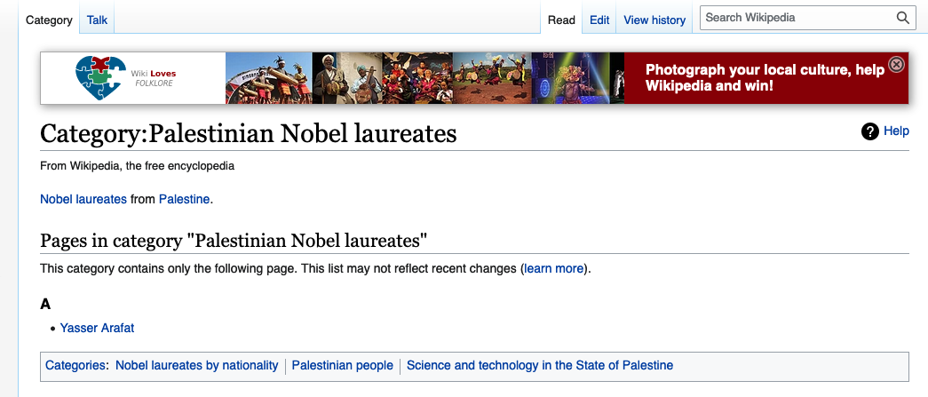Click the Help question mark icon

(870, 131)
